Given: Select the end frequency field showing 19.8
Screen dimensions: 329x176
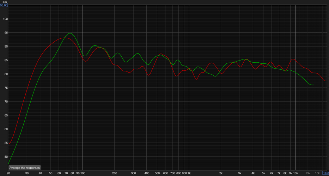Looking at the screenshot, I should pyautogui.click(x=325, y=173).
